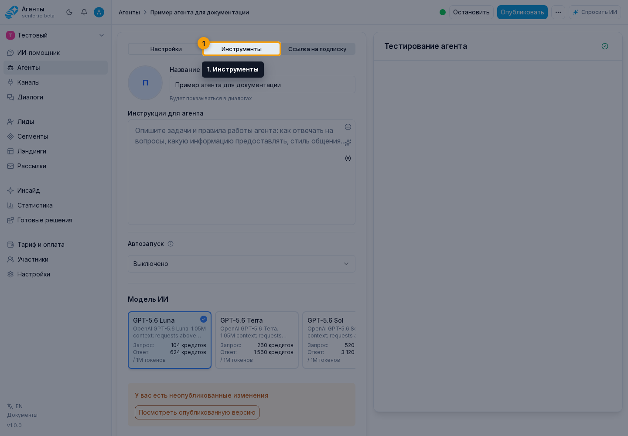Viewport: 628px width, 436px height.
Task: Click the green check icon in testing panel
Action: click(605, 46)
